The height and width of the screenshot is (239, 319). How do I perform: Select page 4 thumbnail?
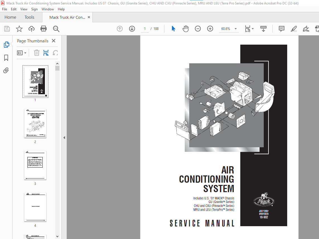pos(35,207)
